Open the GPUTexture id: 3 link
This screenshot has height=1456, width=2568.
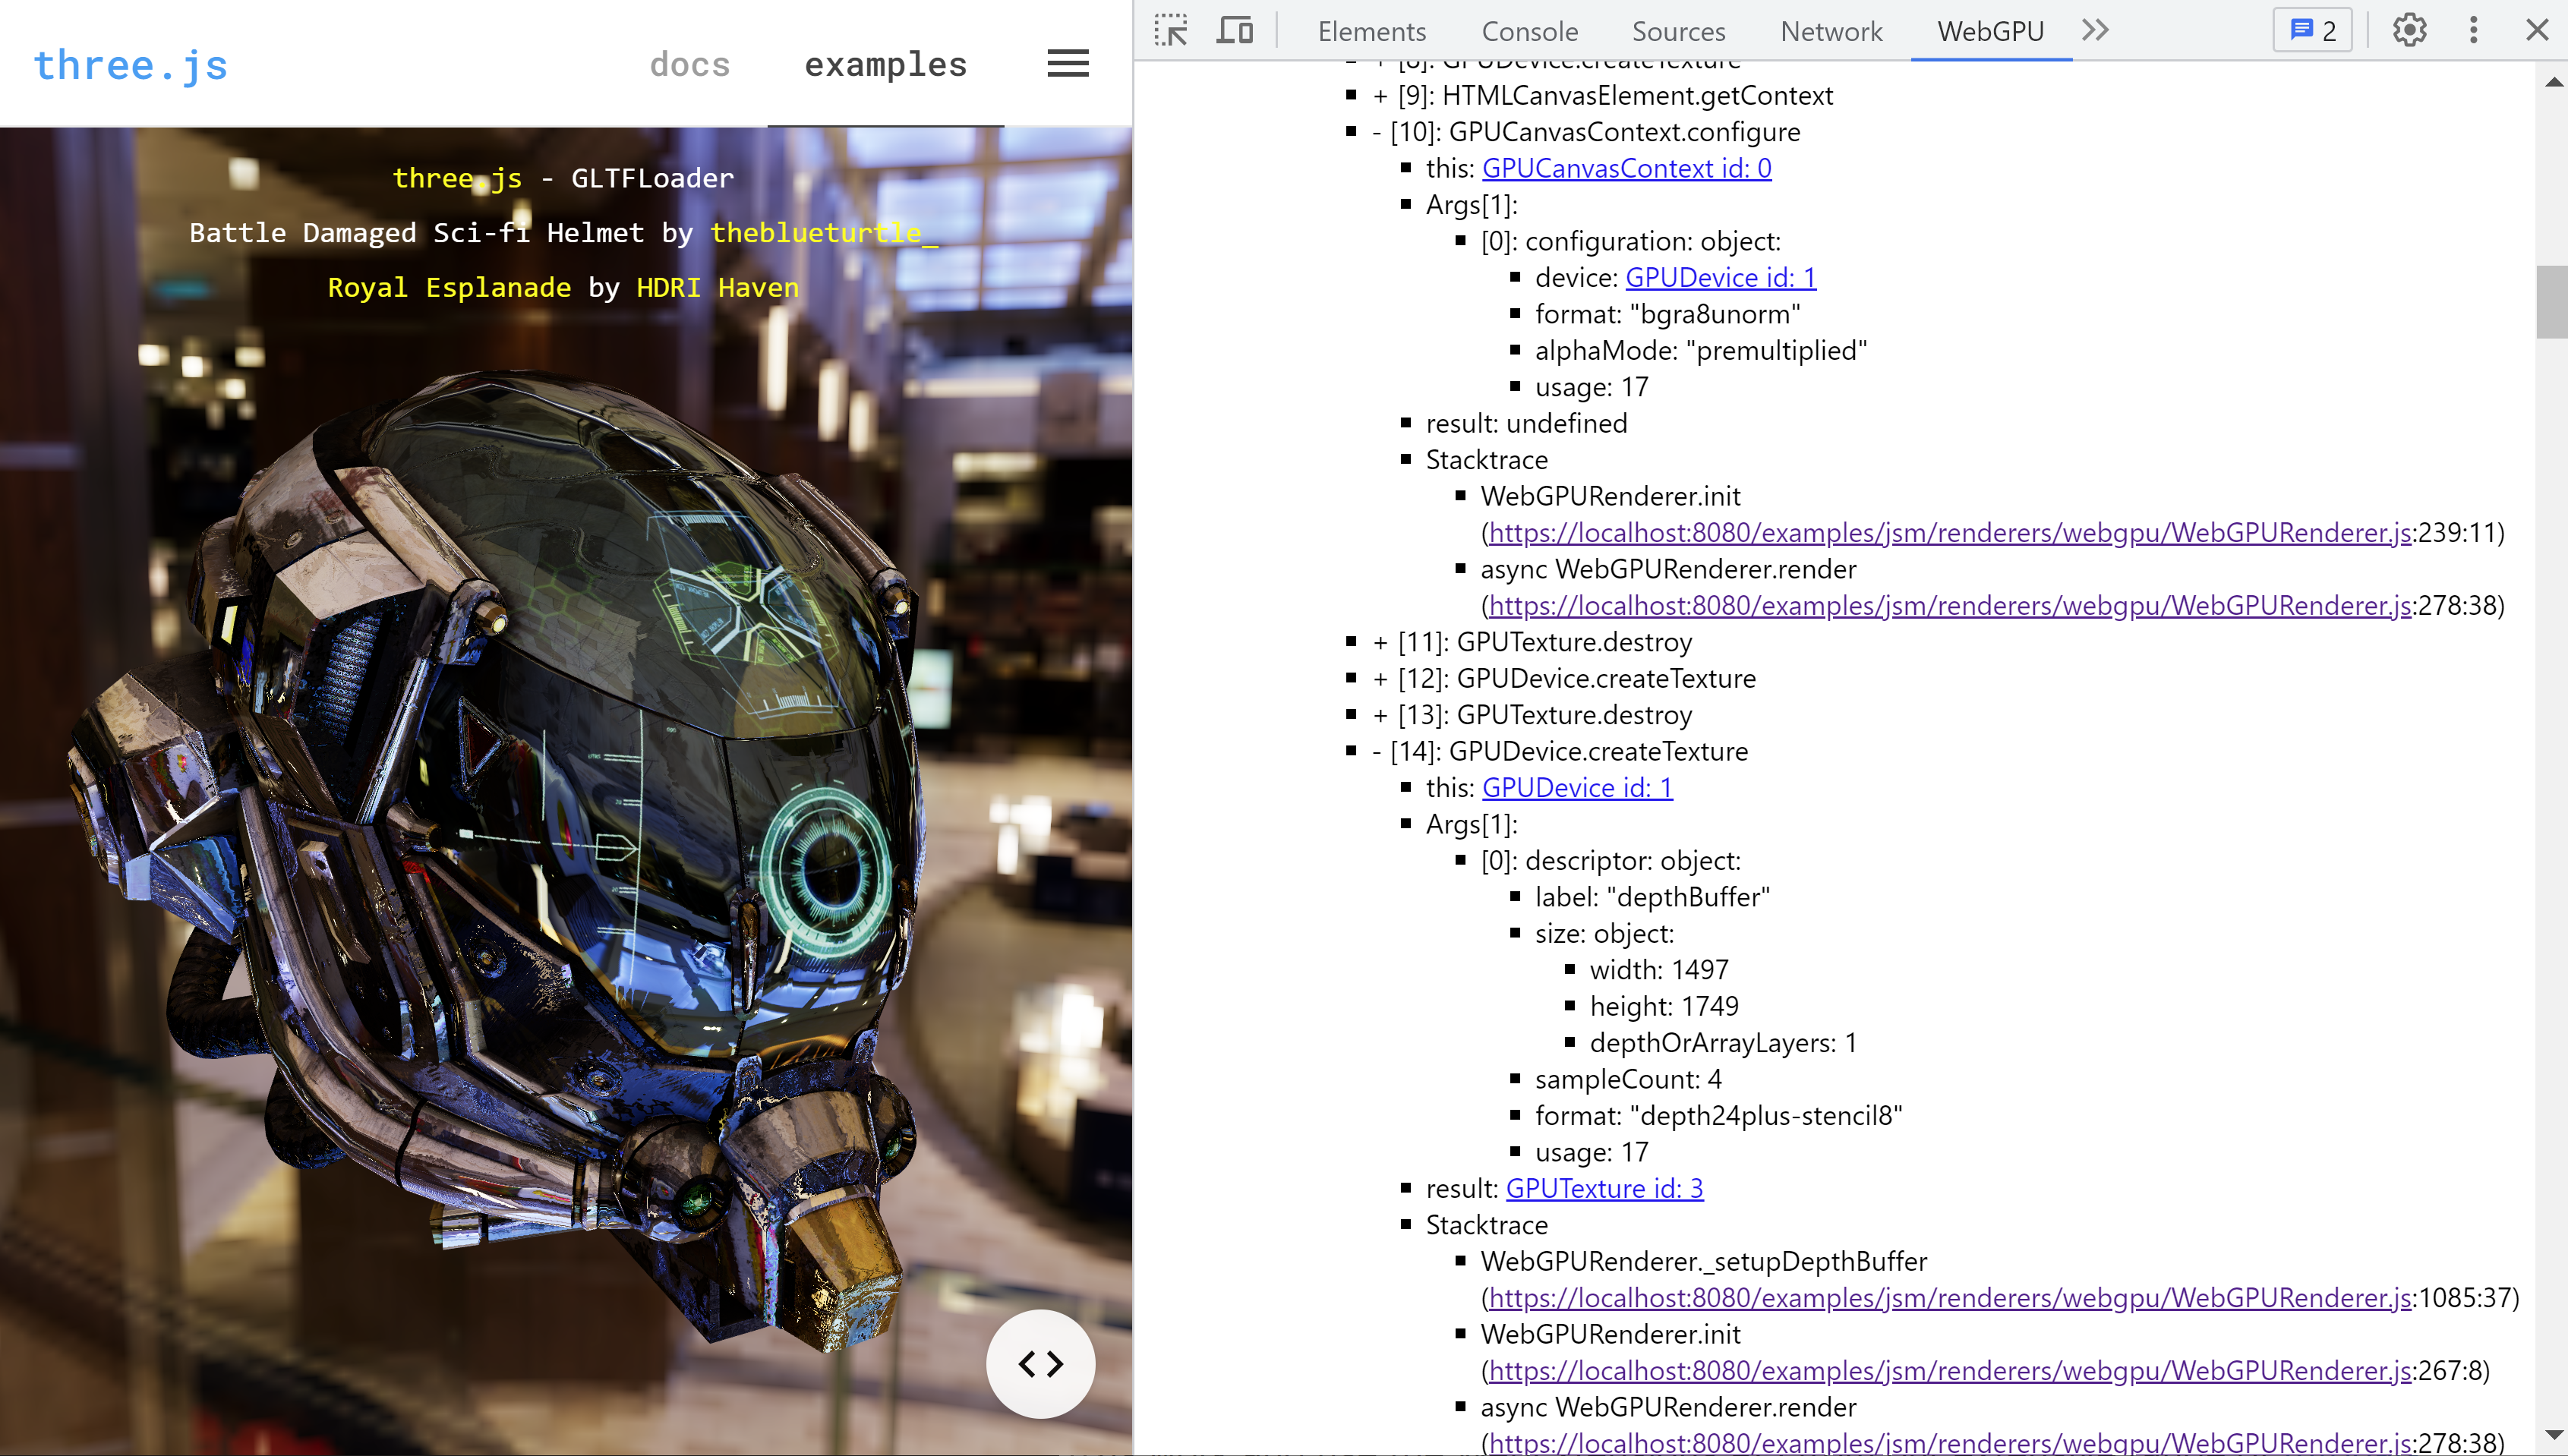[1605, 1187]
